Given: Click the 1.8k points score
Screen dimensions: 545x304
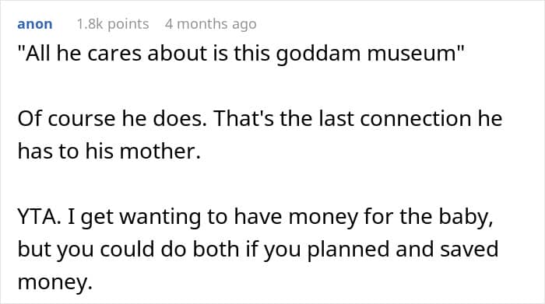Looking at the screenshot, I should pyautogui.click(x=113, y=24).
